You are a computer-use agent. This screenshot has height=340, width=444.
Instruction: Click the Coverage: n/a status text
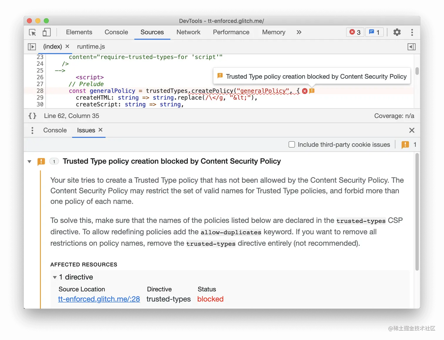[x=394, y=116]
